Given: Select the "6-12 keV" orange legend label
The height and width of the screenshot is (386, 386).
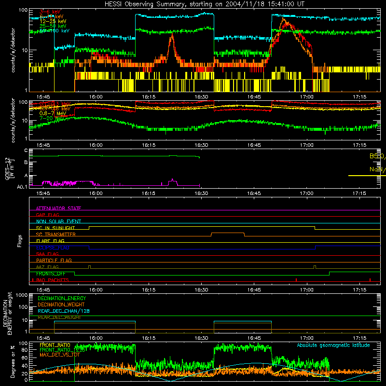Looking at the screenshot, I should click(x=52, y=16).
